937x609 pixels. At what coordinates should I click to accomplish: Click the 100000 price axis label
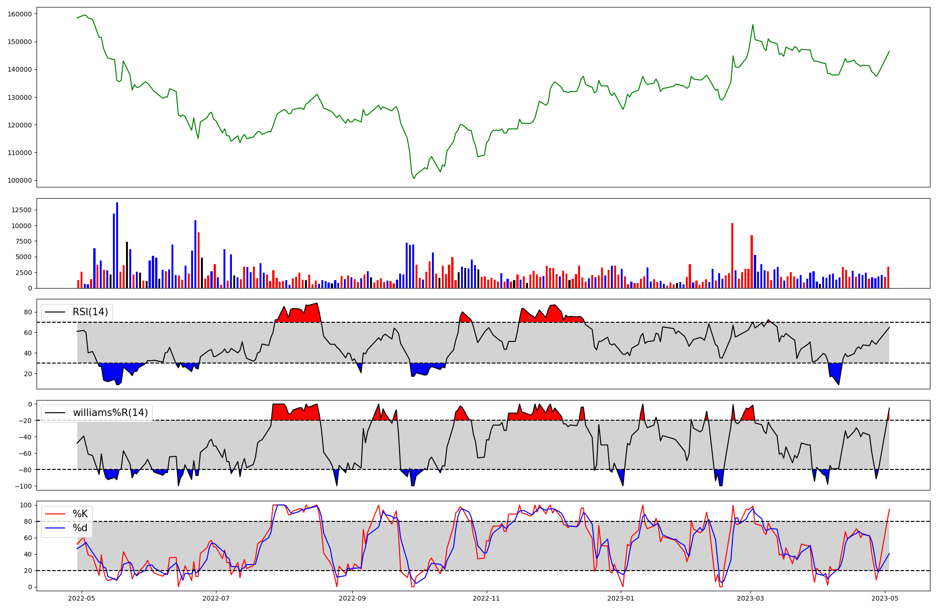click(x=20, y=180)
